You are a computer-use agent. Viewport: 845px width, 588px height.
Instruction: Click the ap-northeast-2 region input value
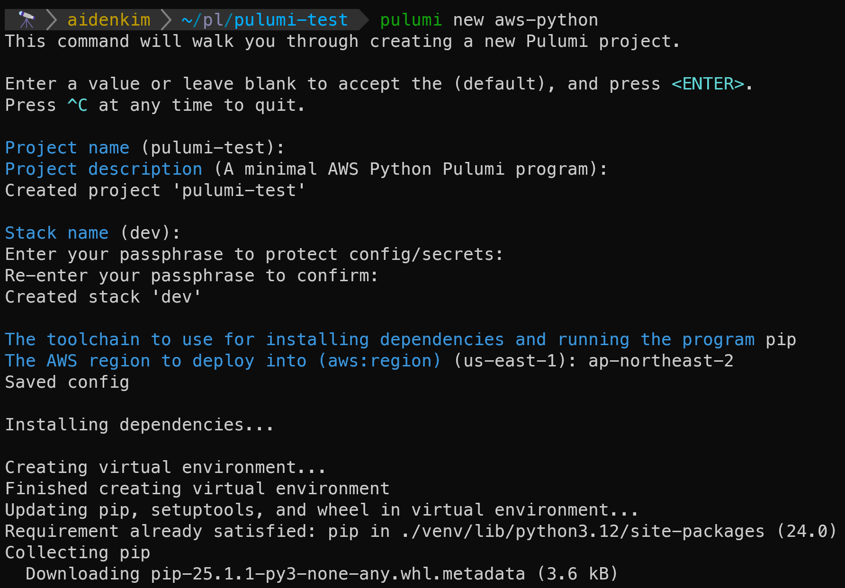coord(661,361)
